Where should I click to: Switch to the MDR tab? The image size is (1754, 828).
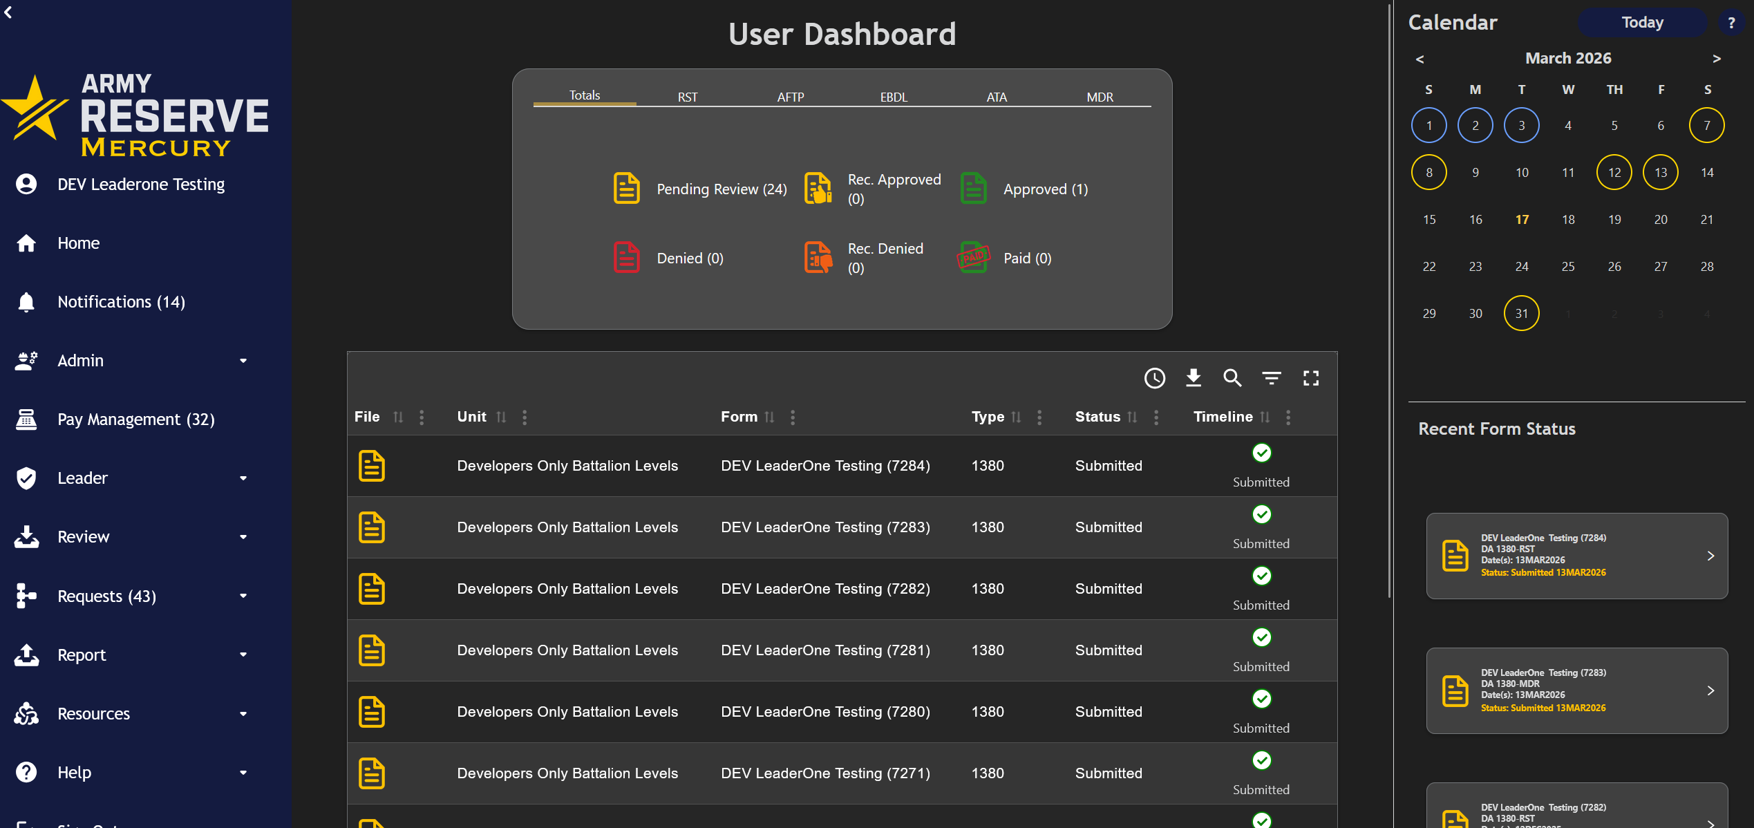click(x=1100, y=97)
